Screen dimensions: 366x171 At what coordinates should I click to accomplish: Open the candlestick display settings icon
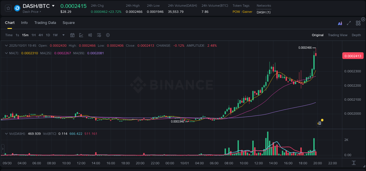click(x=90, y=35)
